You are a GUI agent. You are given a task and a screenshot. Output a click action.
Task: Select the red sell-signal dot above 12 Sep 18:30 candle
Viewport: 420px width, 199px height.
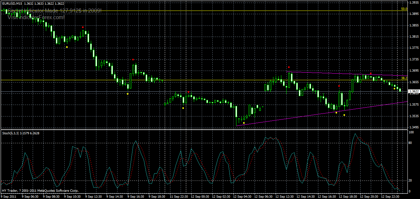pos(339,86)
